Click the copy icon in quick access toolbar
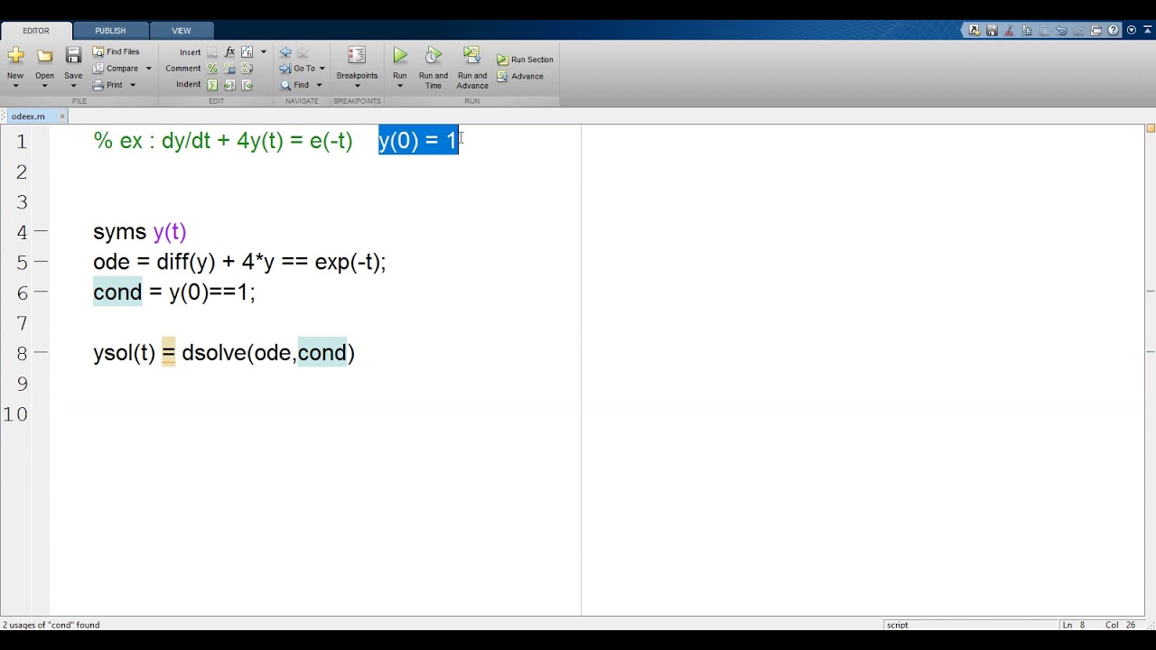Screen dimensions: 1156x650 (1027, 31)
